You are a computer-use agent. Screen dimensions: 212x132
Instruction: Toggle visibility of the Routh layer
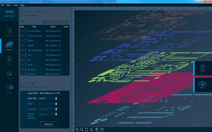[x=22, y=65]
